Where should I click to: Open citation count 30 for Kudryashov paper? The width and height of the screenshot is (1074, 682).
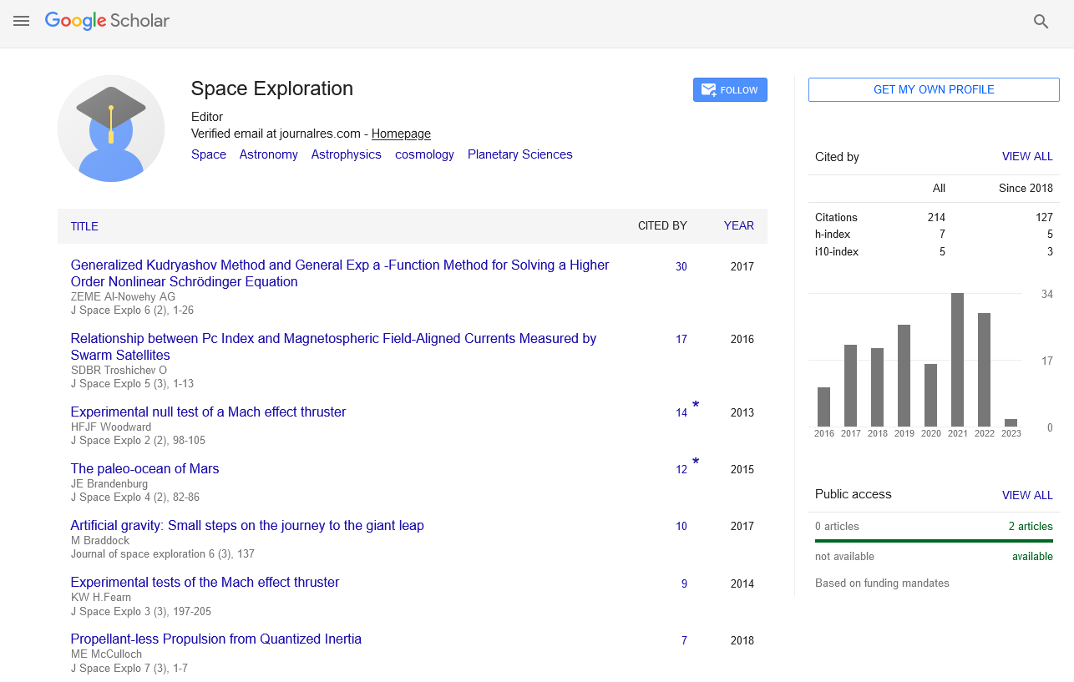pyautogui.click(x=681, y=267)
